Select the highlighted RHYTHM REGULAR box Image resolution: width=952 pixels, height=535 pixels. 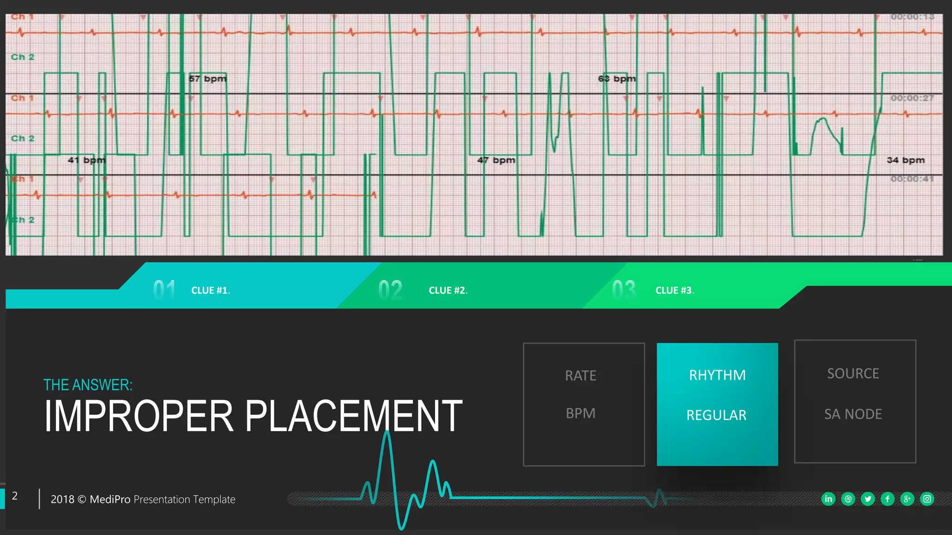717,404
